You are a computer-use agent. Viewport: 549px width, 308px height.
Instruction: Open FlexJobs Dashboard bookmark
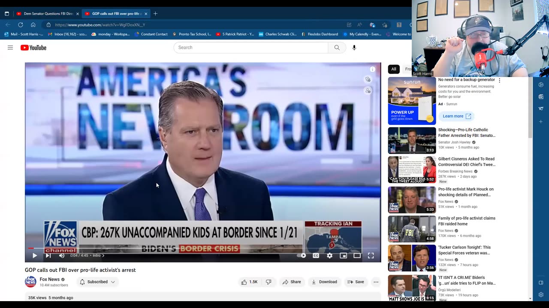point(320,34)
